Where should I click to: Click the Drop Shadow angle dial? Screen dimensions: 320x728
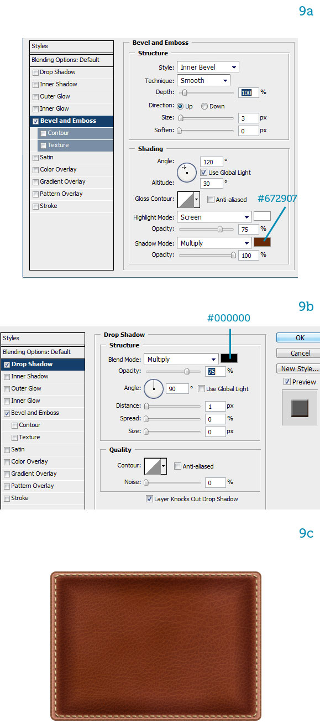(x=154, y=388)
